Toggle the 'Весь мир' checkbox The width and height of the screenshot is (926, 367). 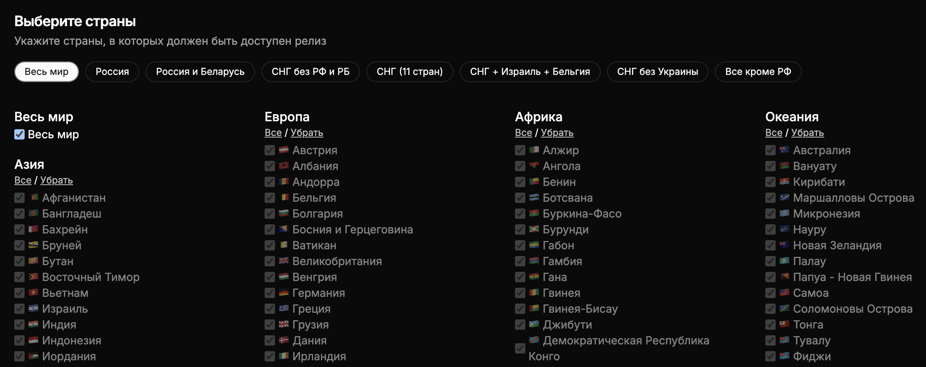point(19,134)
